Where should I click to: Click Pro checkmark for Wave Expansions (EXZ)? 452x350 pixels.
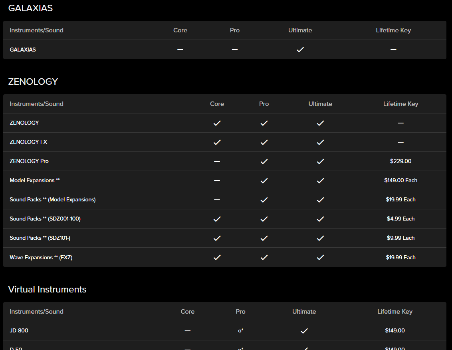pos(264,257)
